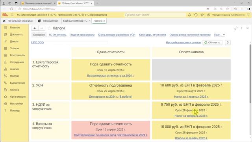Click the ЦПС ООО organization link
This screenshot has width=252, height=142.
[37, 43]
